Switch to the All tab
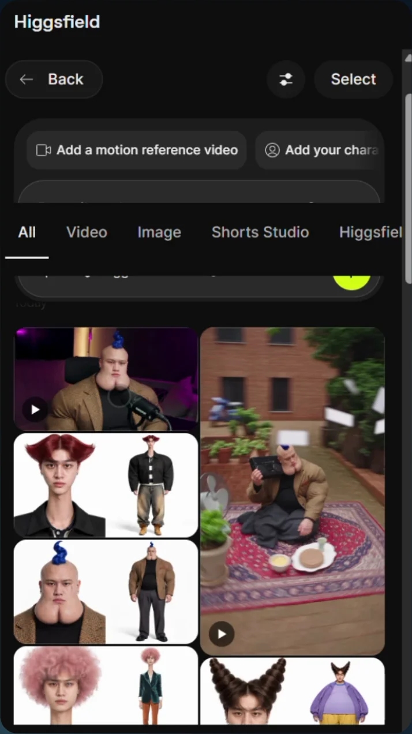This screenshot has width=412, height=734. (x=27, y=232)
